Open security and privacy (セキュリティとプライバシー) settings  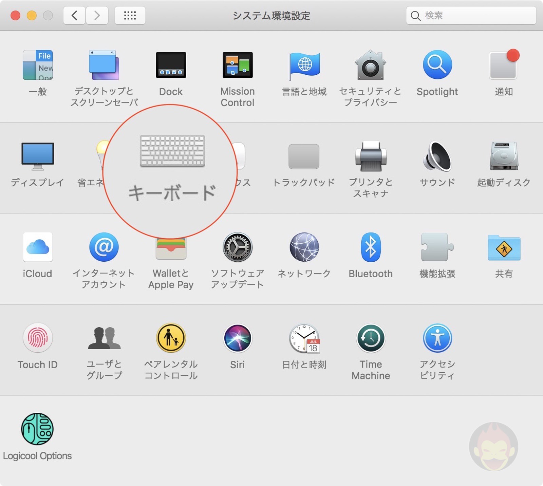click(370, 65)
